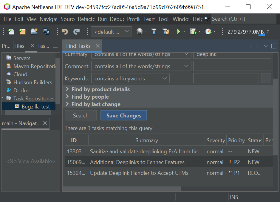
Task: Open the Comment match type dropdown
Action: [x=141, y=66]
